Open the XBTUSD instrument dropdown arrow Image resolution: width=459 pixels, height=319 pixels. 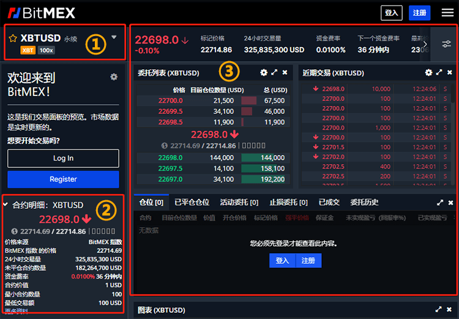pyautogui.click(x=114, y=37)
